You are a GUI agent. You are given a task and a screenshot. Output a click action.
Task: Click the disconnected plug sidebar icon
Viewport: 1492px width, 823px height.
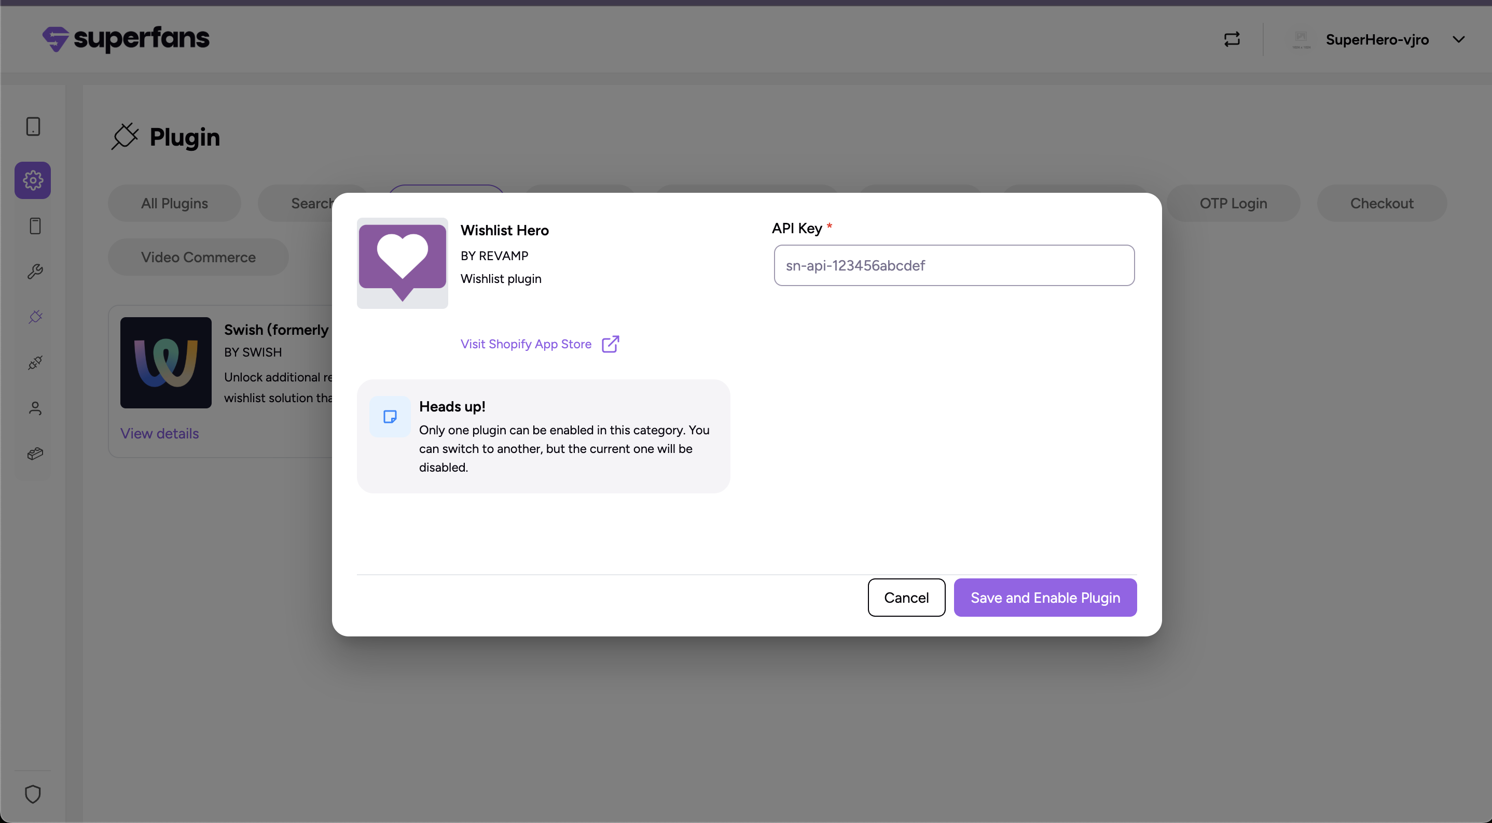(x=35, y=362)
